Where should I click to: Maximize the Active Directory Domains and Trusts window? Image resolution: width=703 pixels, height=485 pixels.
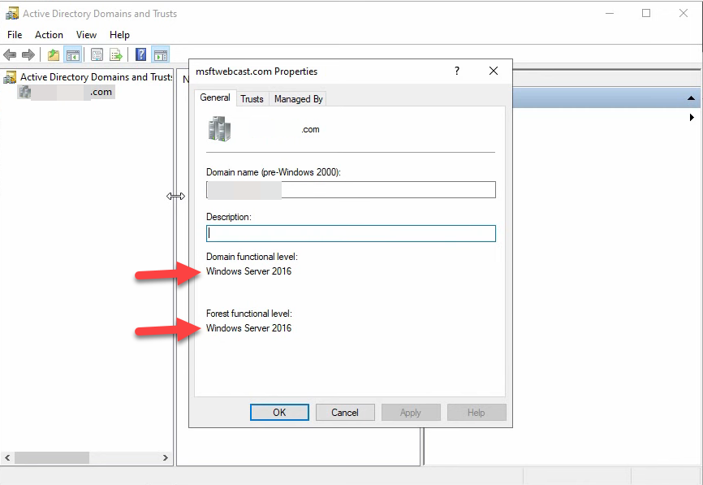coord(646,14)
